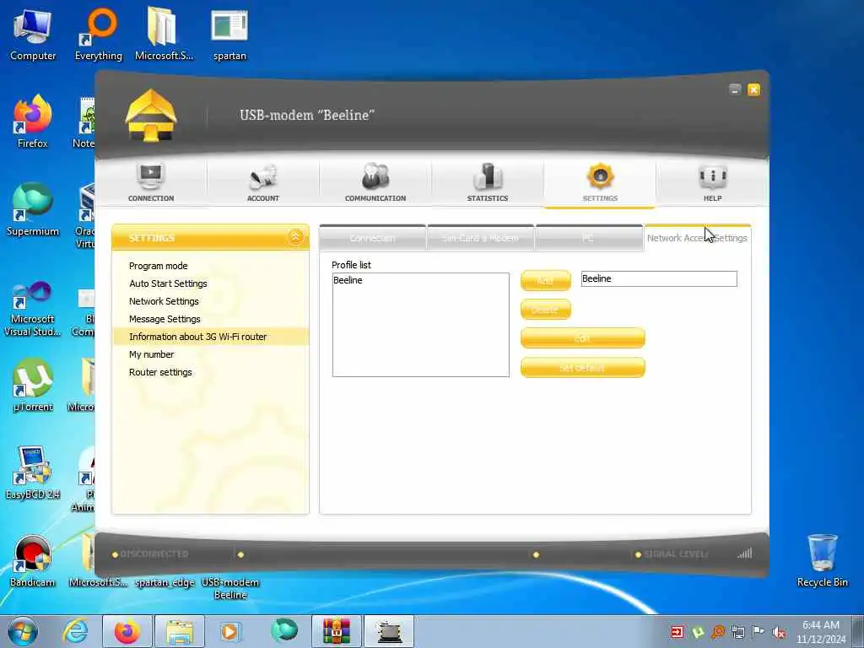Click the Everything search tray icon
This screenshot has height=648, width=864.
(x=718, y=633)
